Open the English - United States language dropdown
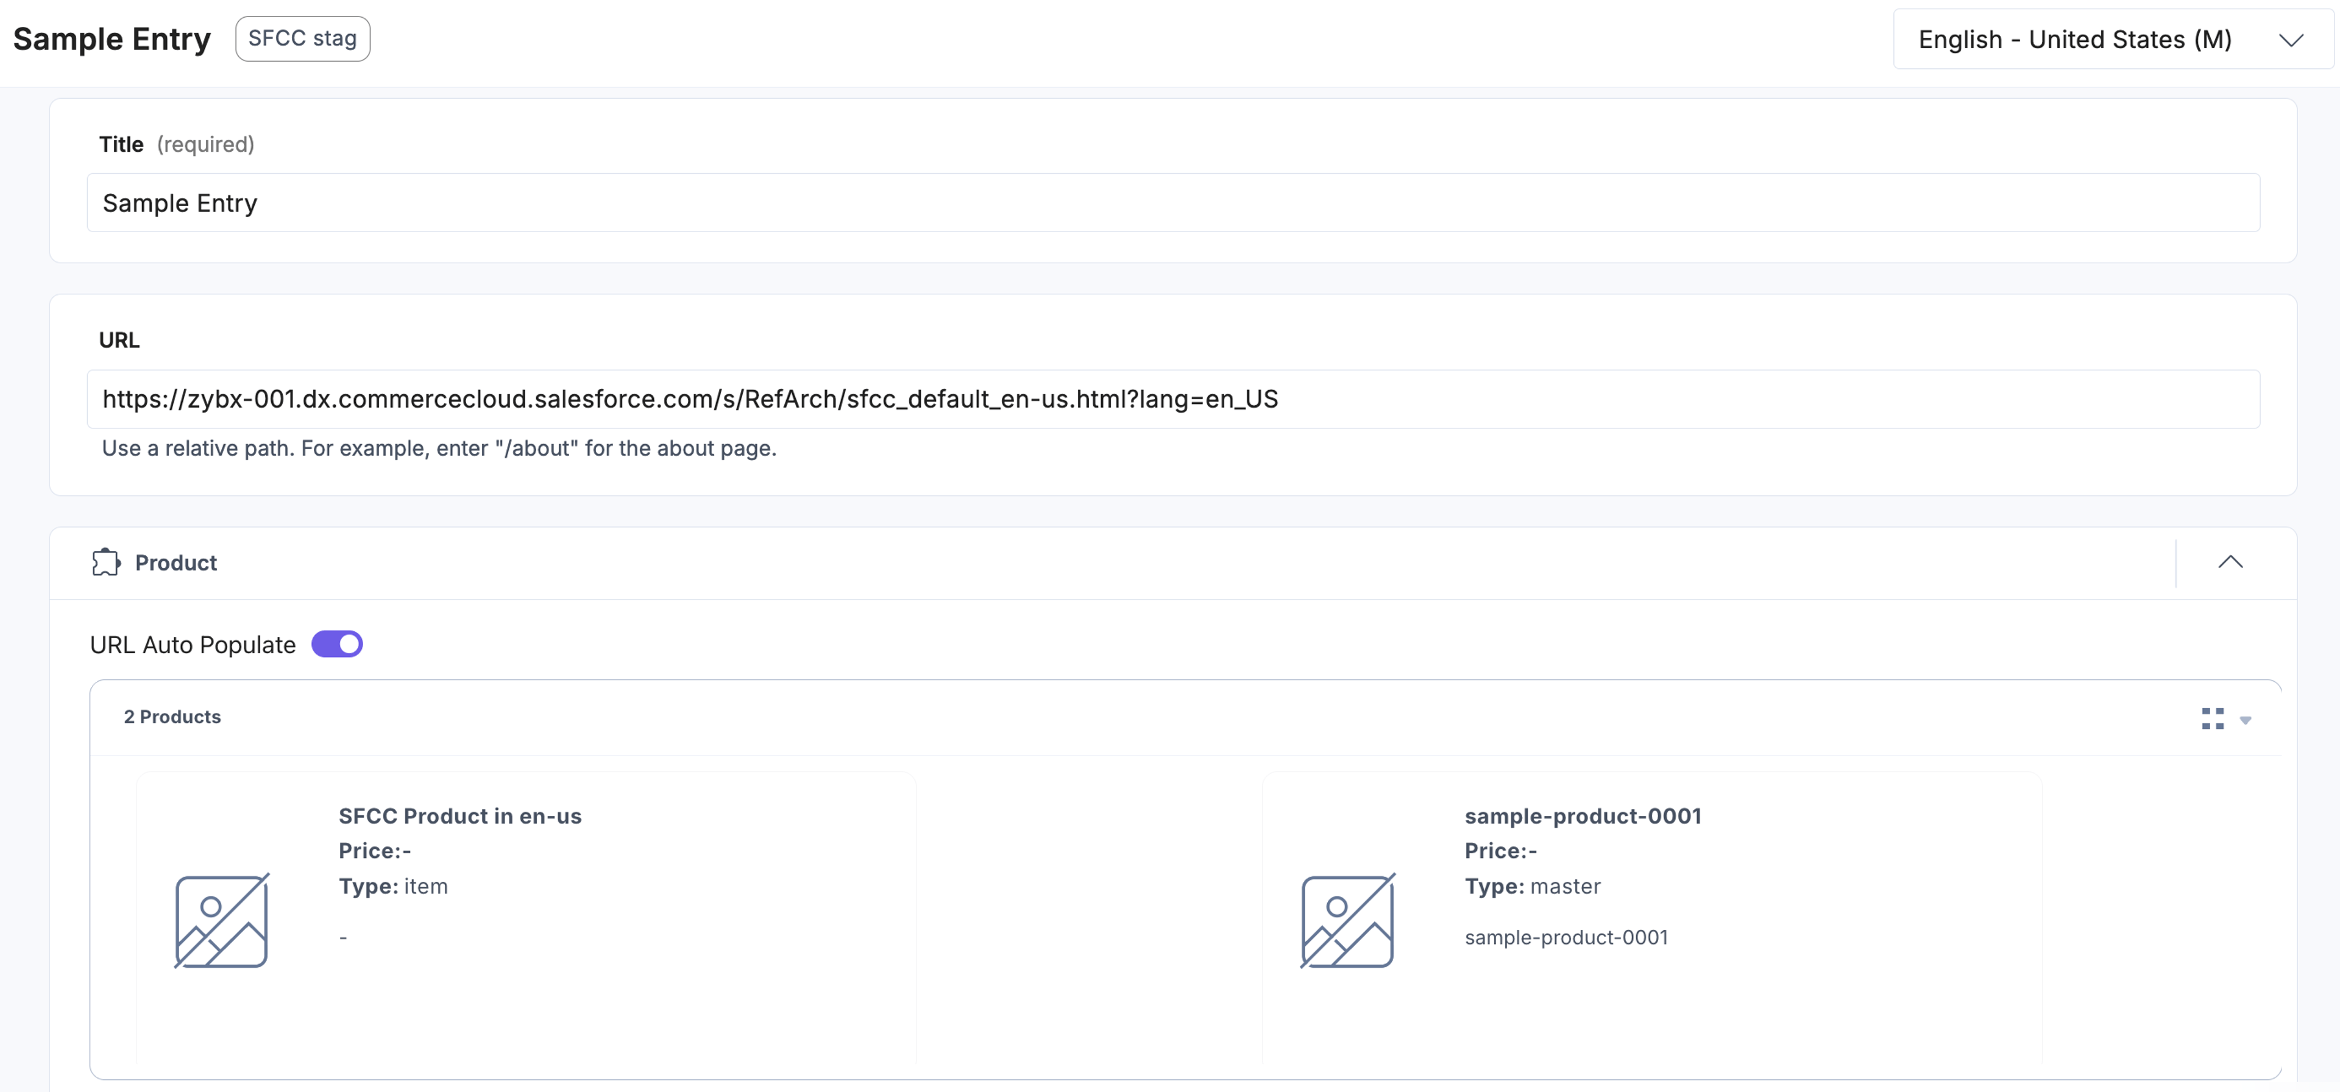This screenshot has height=1092, width=2340. [2113, 39]
